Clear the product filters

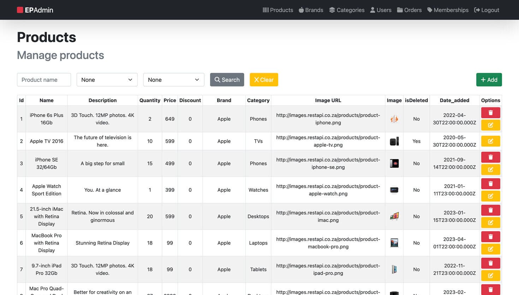(x=264, y=80)
